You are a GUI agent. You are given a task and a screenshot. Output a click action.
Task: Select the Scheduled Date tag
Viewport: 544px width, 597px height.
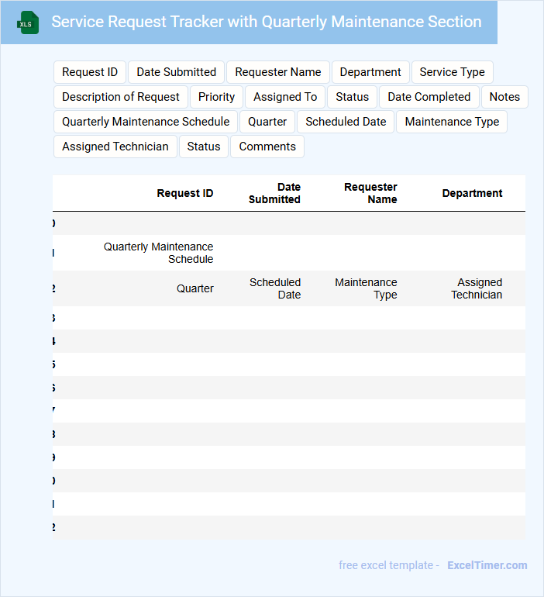(x=346, y=122)
